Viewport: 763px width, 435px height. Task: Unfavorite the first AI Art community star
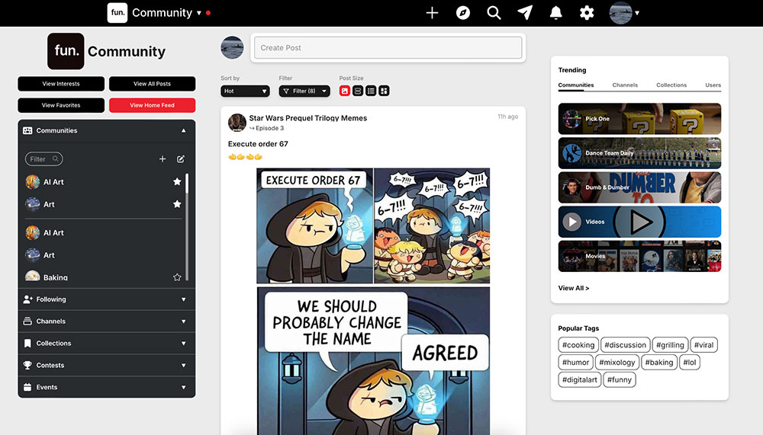click(177, 182)
